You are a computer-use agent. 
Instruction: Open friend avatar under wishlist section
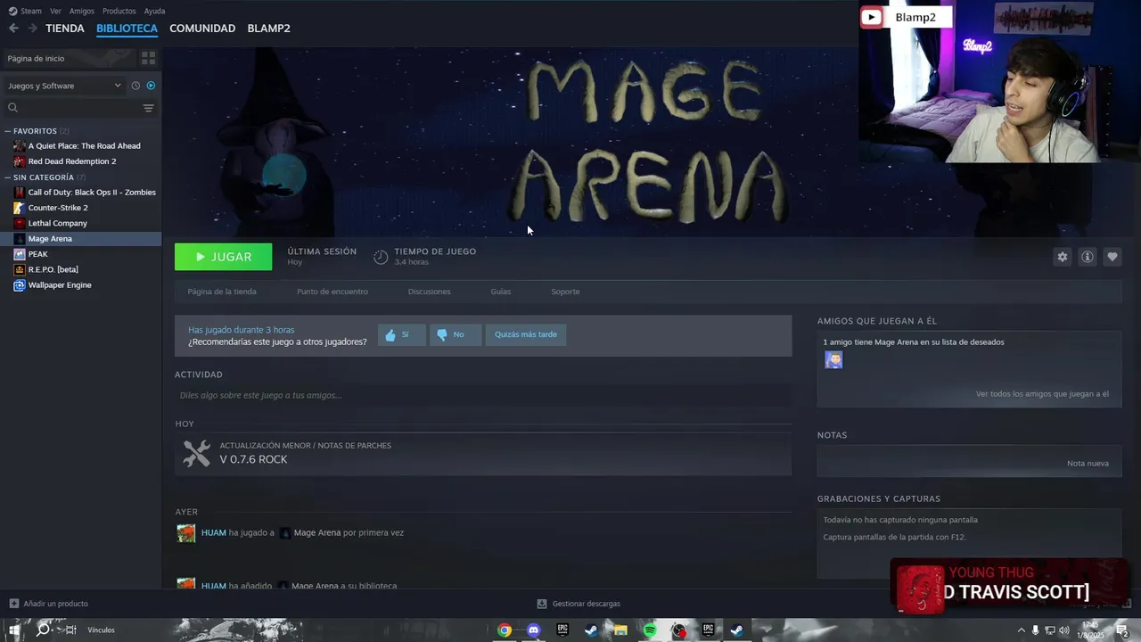coord(833,360)
